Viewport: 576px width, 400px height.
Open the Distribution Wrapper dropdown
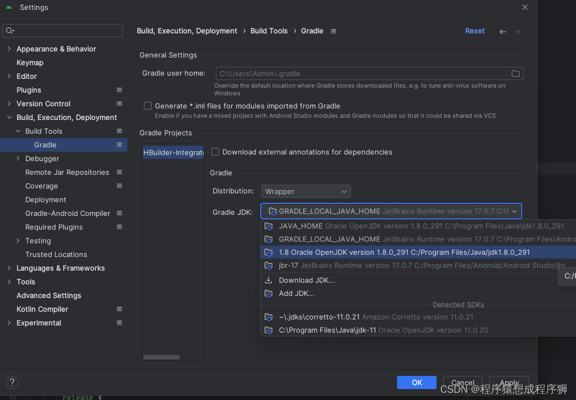305,191
